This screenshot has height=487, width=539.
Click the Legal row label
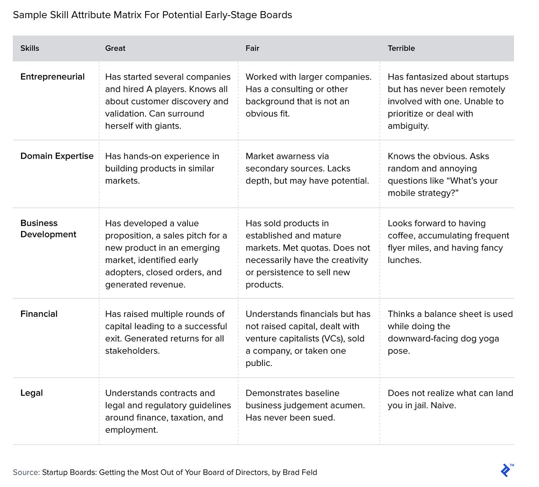[x=31, y=393]
